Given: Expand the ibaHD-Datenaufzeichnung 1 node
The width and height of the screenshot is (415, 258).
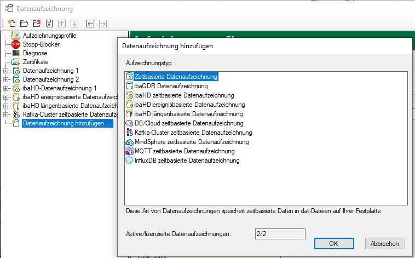Looking at the screenshot, I should 5,89.
